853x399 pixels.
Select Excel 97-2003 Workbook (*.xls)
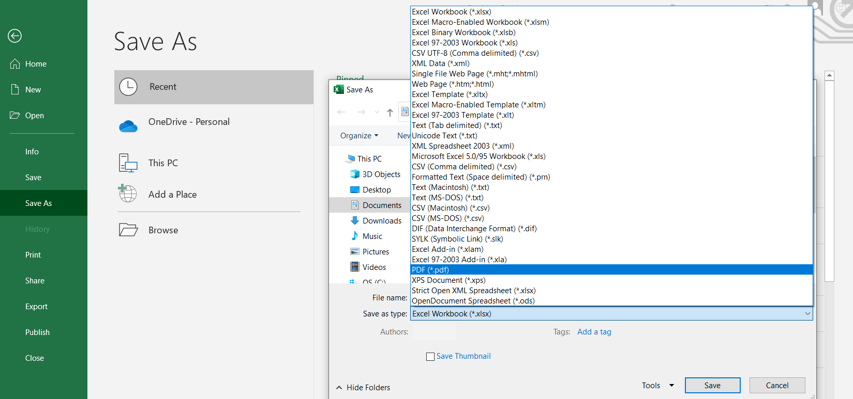(611, 42)
